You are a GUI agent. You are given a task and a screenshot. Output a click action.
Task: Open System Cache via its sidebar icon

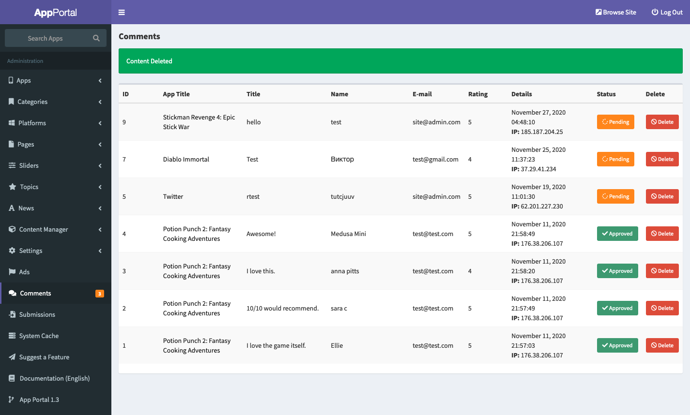[12, 336]
